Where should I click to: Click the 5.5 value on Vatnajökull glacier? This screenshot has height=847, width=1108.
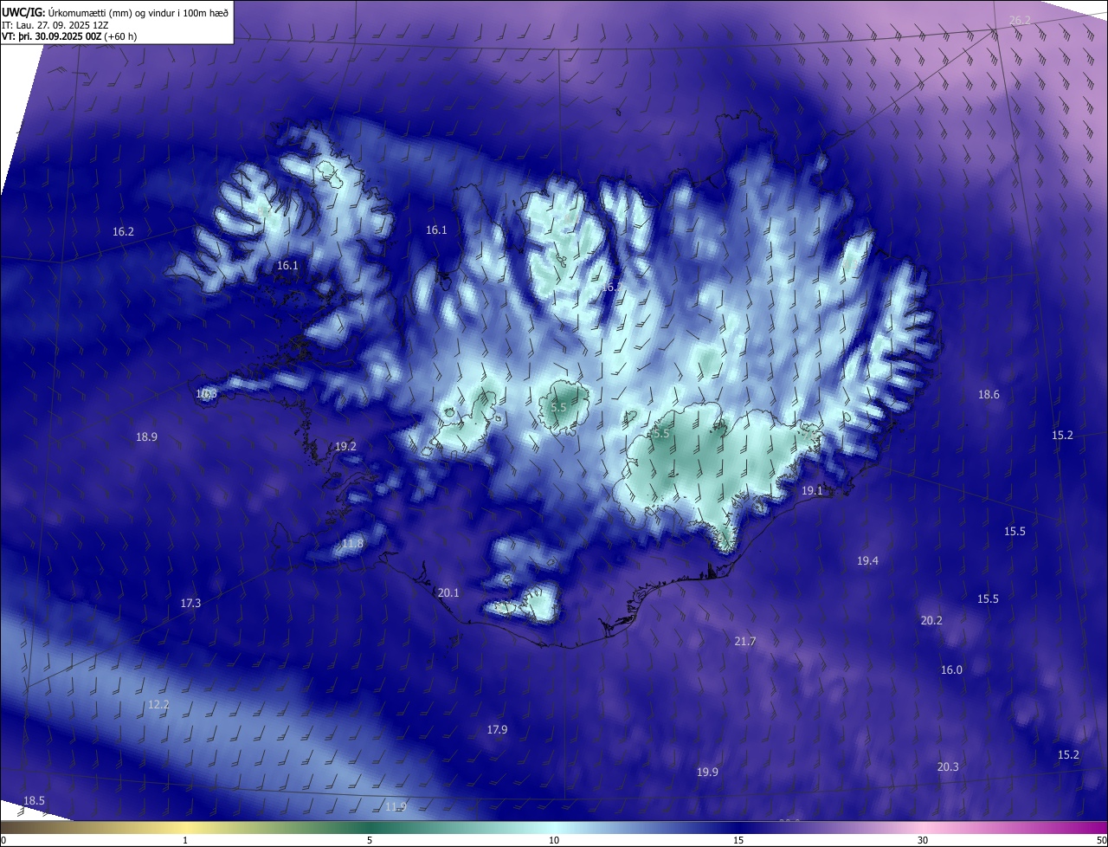(661, 434)
